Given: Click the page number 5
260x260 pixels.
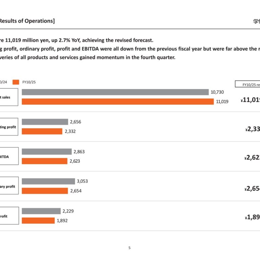Looking at the screenshot, I should pos(130,248).
